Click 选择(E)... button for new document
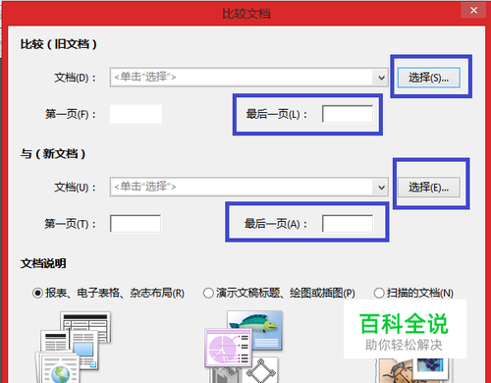Viewport: 491px width, 383px height. tap(428, 188)
